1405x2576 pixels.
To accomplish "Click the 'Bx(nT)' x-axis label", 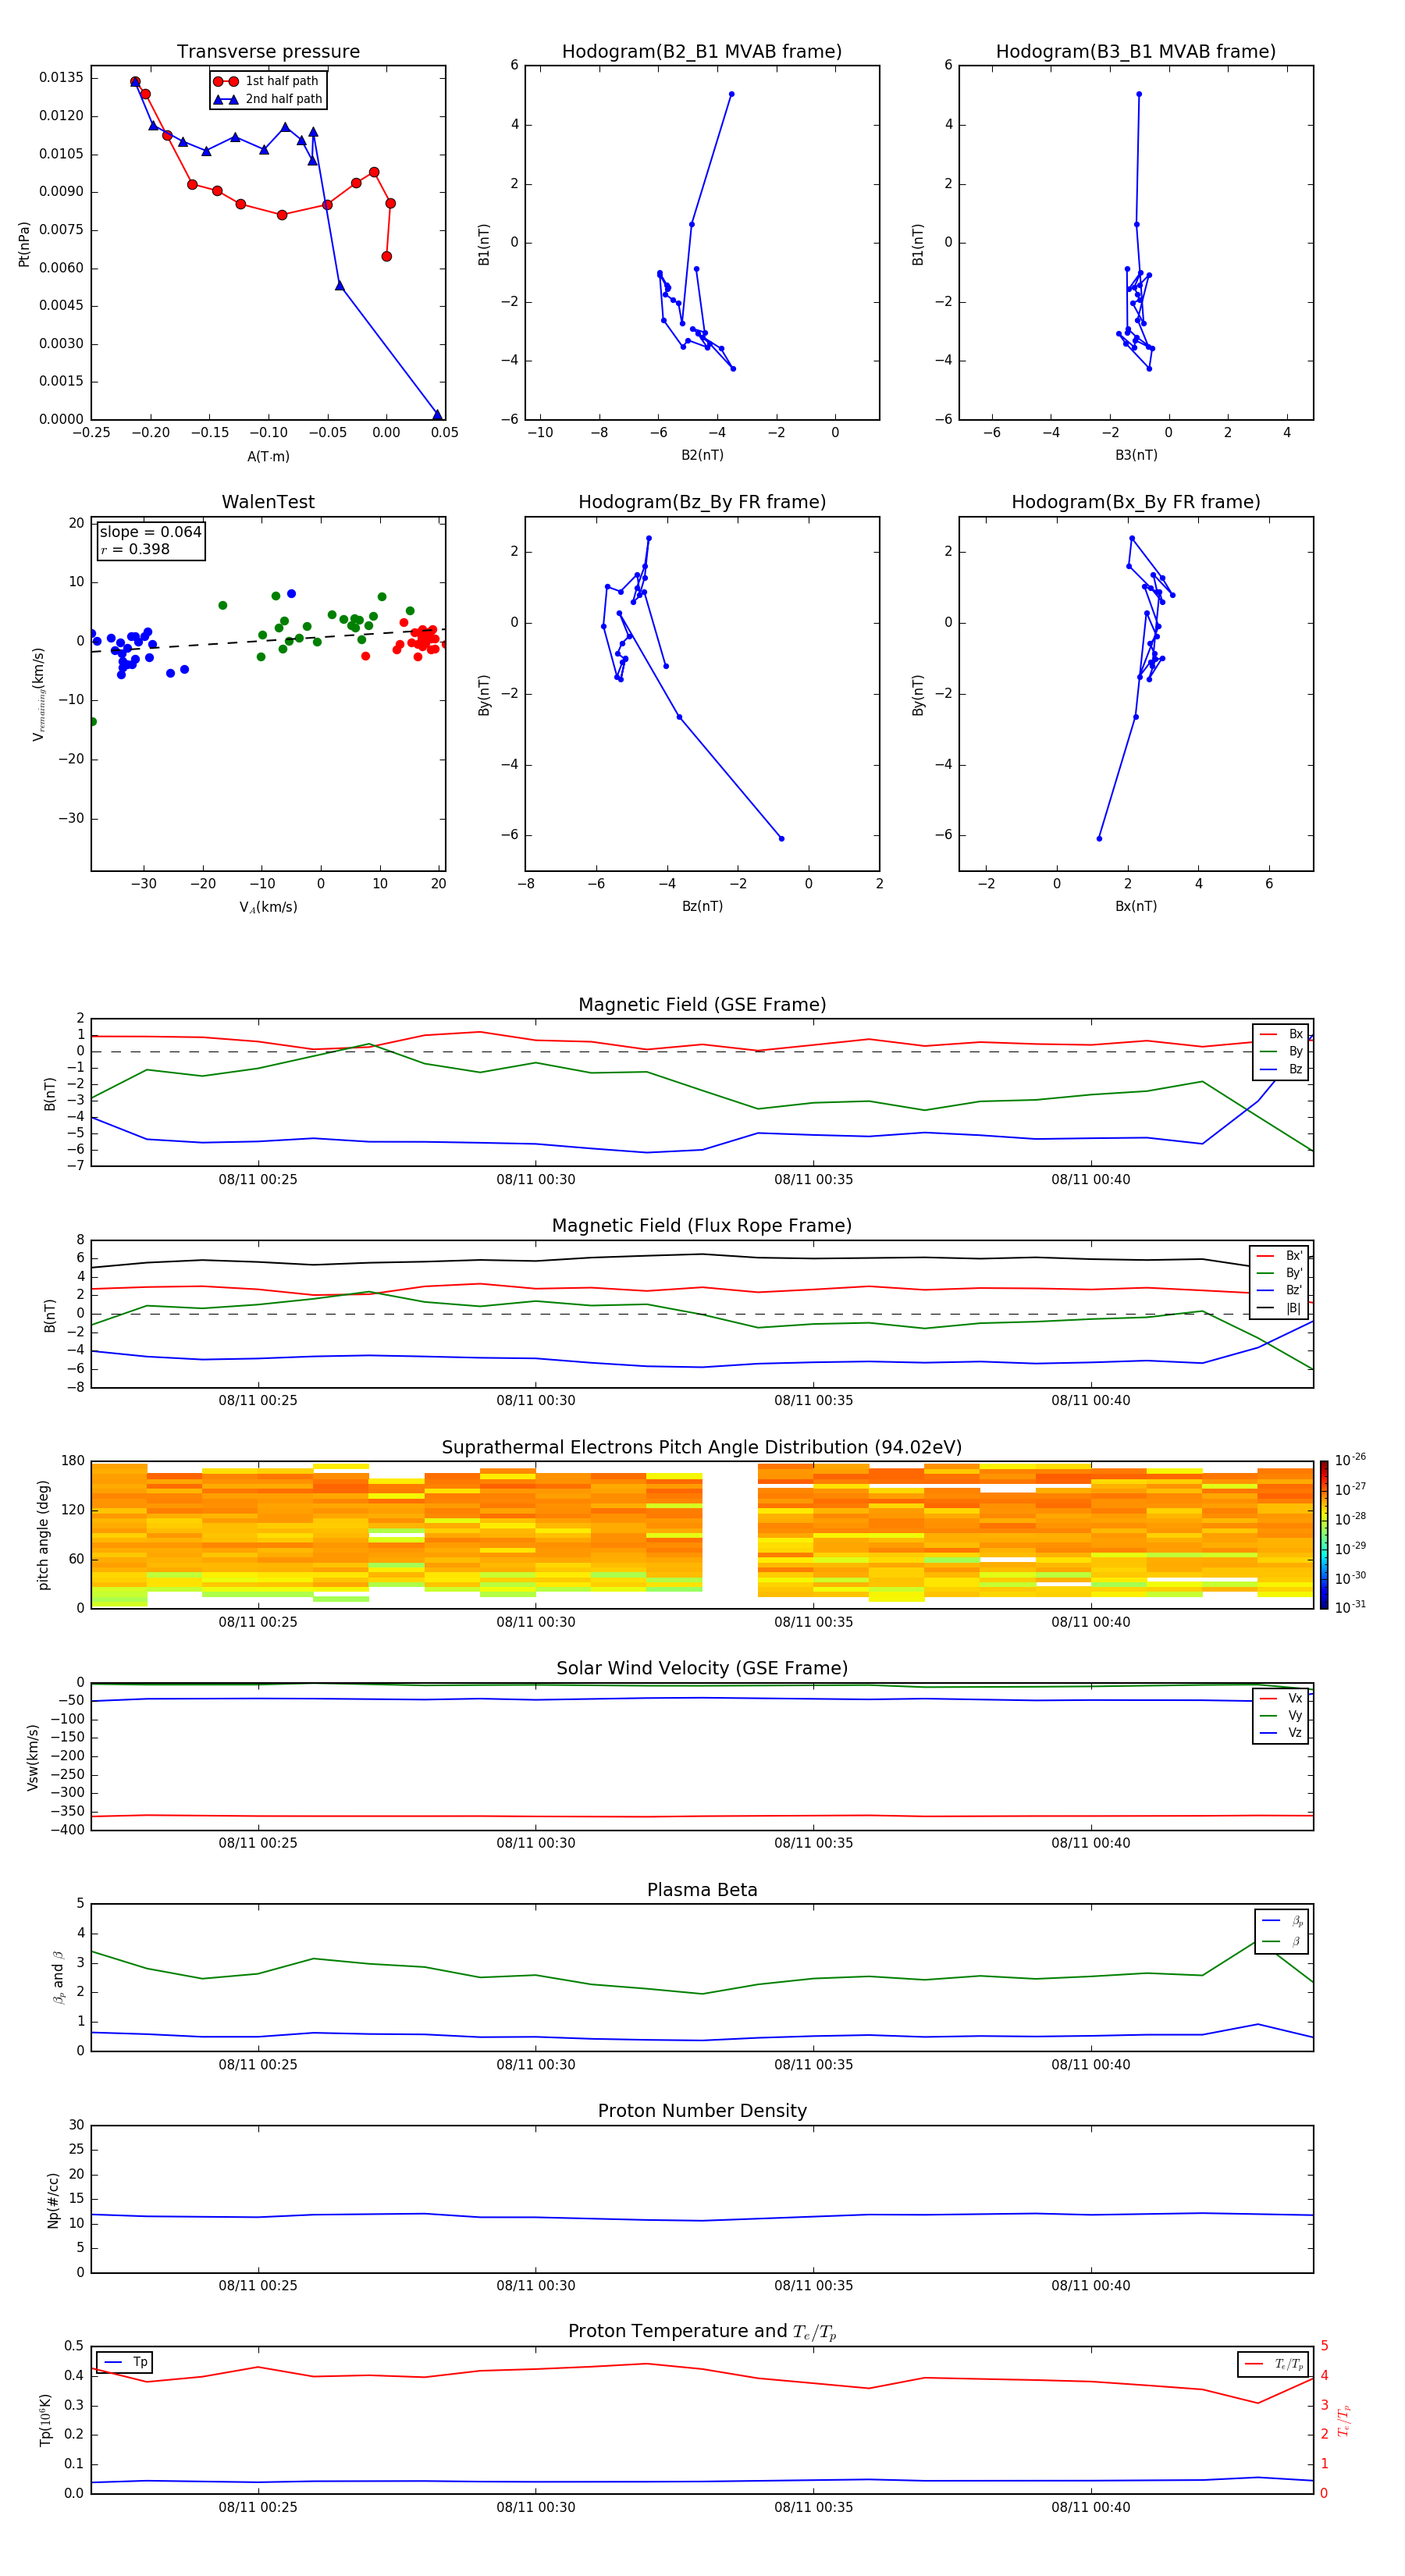I will point(1136,906).
